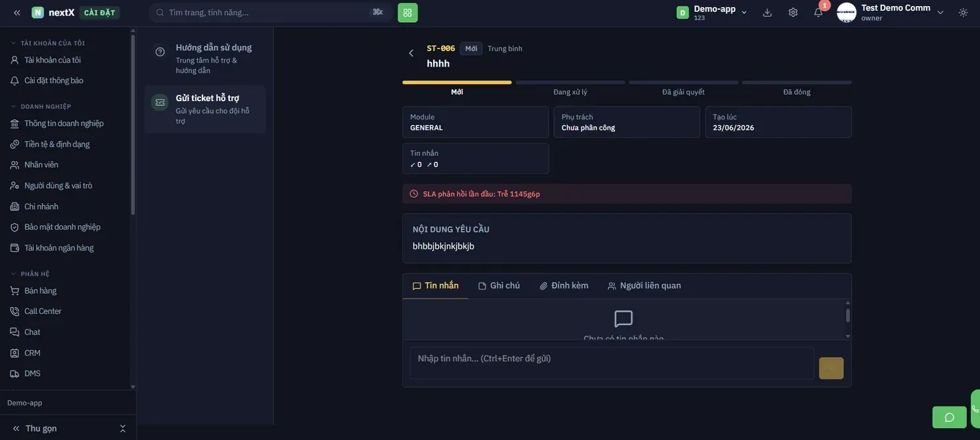
Task: Open Test Demo Comm user avatar
Action: click(846, 12)
